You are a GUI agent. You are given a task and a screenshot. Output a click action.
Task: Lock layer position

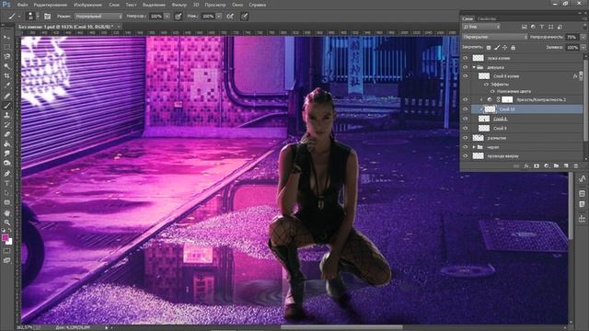pos(505,48)
